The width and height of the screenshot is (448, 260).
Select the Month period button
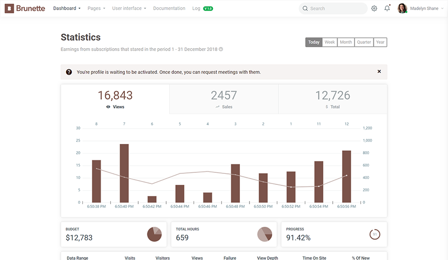point(346,42)
